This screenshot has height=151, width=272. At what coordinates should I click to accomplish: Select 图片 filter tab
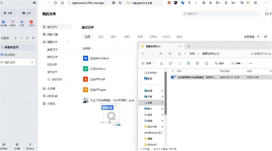click(114, 37)
